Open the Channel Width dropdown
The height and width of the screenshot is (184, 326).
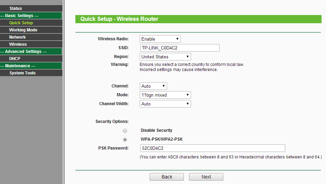click(x=165, y=104)
